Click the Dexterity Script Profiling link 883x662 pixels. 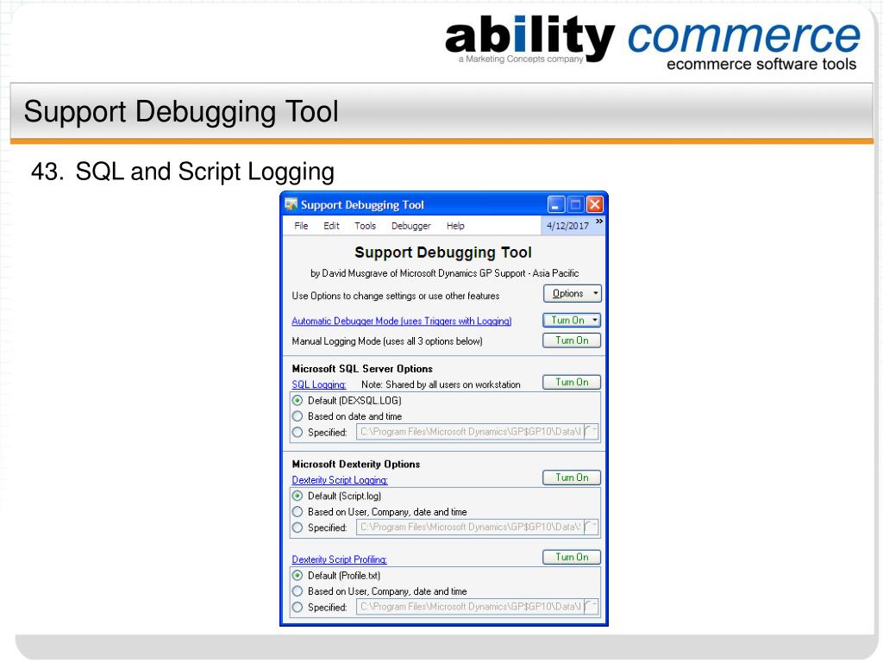[x=339, y=559]
